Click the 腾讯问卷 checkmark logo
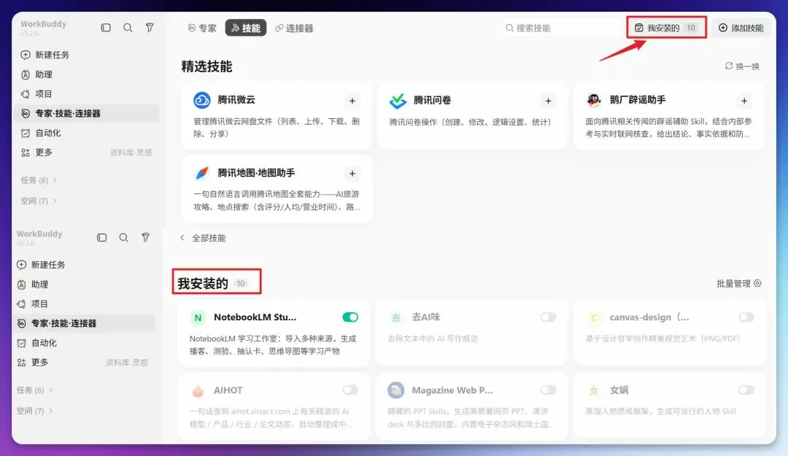The height and width of the screenshot is (456, 788). point(398,101)
